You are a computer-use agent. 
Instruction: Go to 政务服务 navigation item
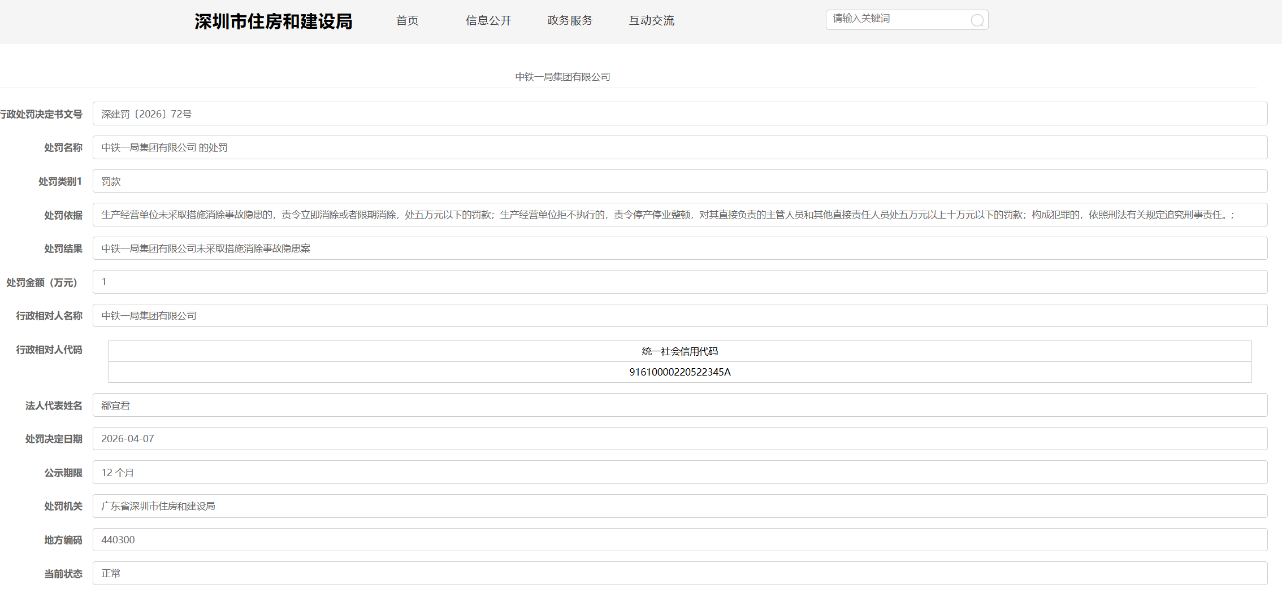click(x=570, y=21)
